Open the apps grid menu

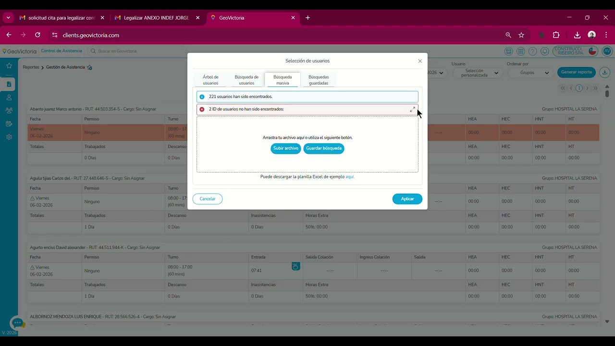point(521,51)
